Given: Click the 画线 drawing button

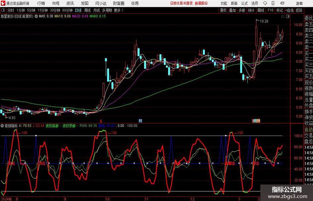Looking at the screenshot, I should (x=261, y=10).
